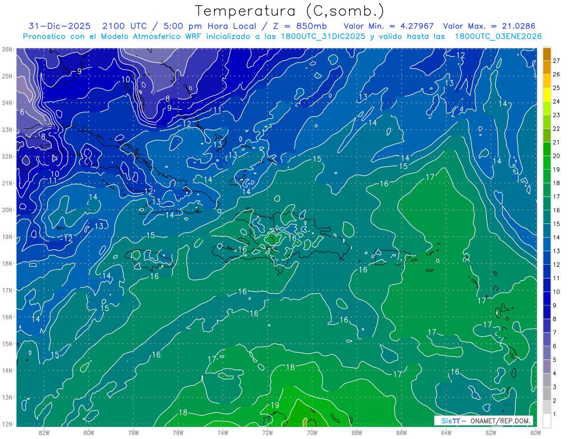Click the '82W' longitude axis label
Viewport: 569px width, 439px height.
coord(44,432)
